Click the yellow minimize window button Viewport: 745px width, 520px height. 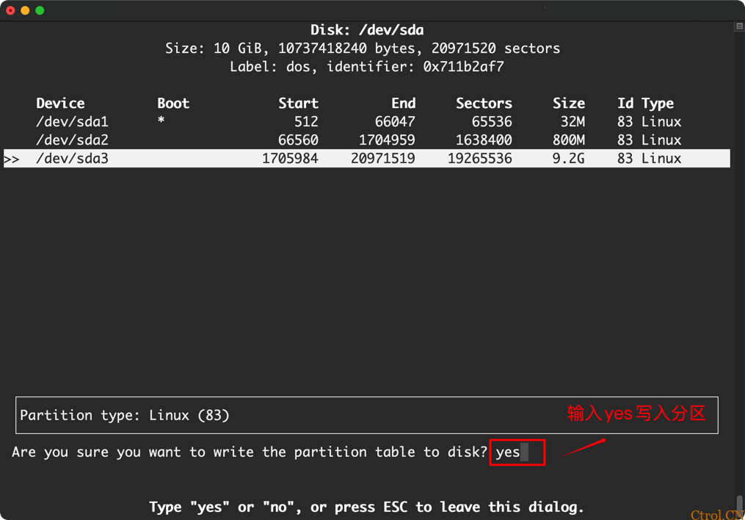click(x=25, y=10)
